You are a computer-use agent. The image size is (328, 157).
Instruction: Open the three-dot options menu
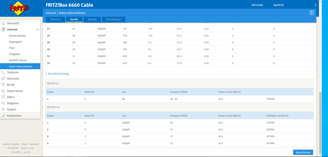pyautogui.click(x=316, y=5)
